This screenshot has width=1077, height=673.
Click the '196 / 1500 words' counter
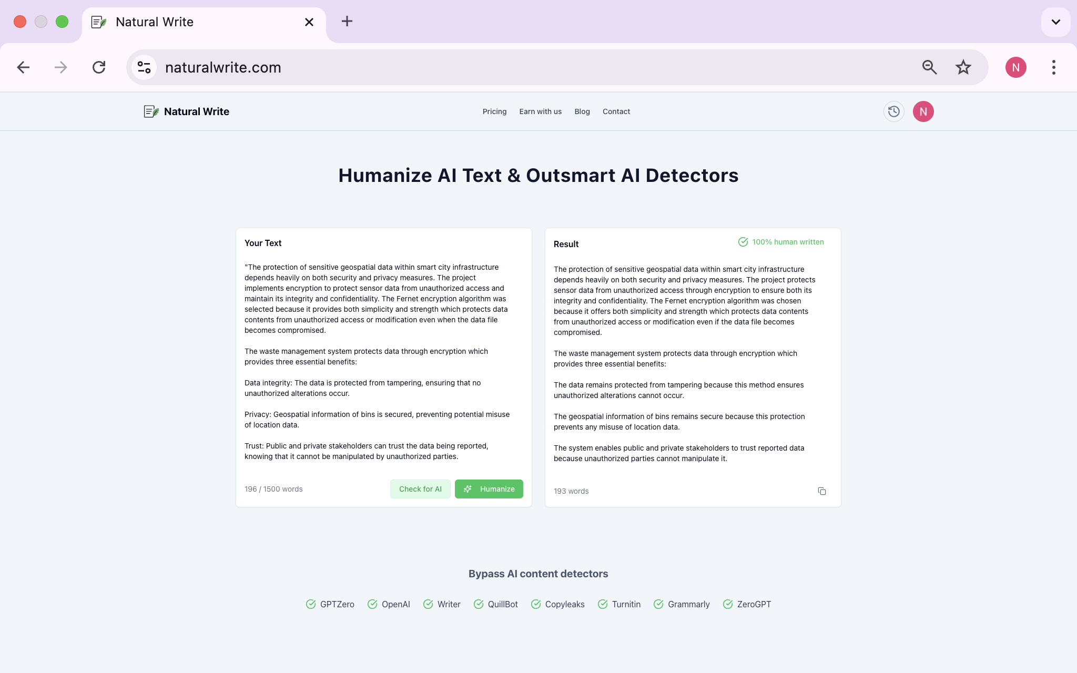click(x=273, y=489)
